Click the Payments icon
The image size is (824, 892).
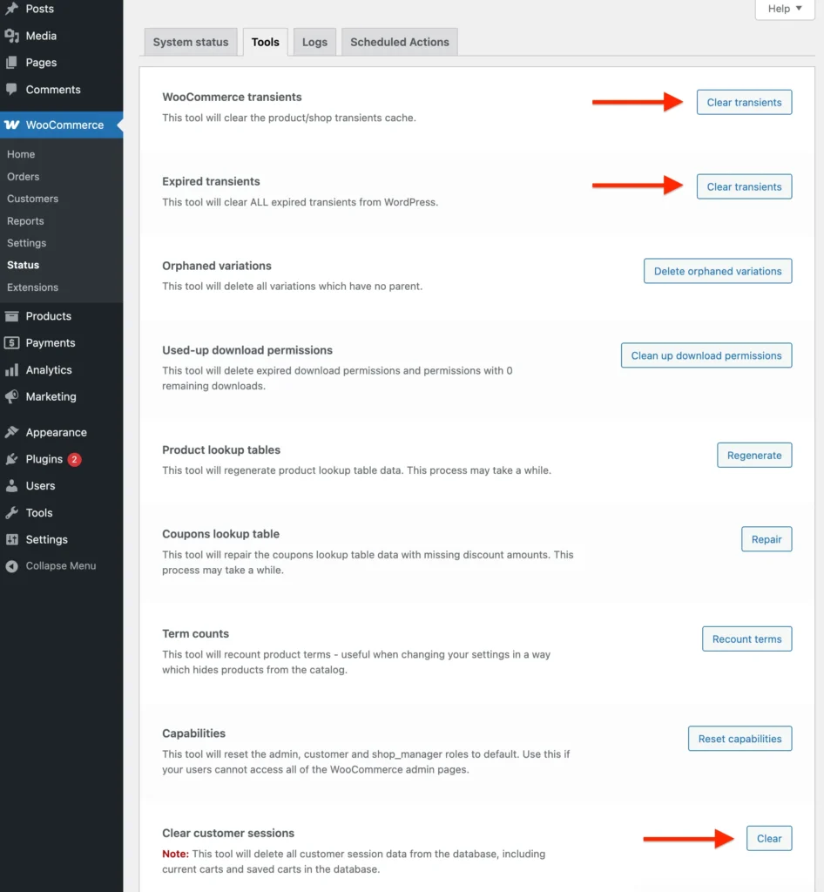[x=13, y=342]
